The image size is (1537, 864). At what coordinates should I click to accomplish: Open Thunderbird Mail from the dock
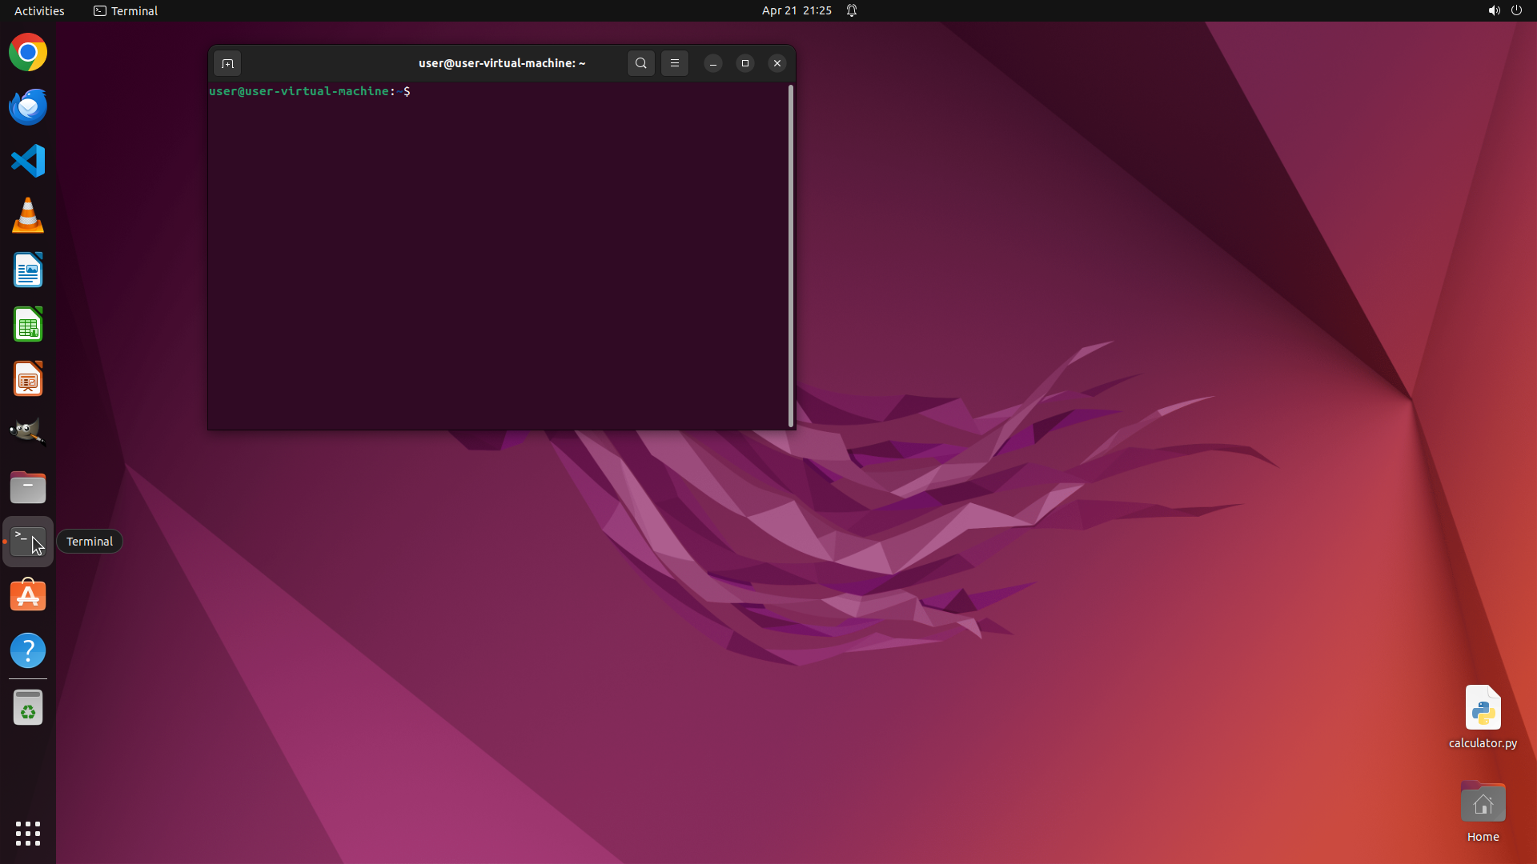click(28, 107)
